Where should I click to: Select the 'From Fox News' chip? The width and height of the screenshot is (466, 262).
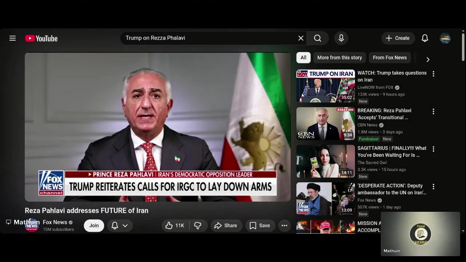[390, 57]
